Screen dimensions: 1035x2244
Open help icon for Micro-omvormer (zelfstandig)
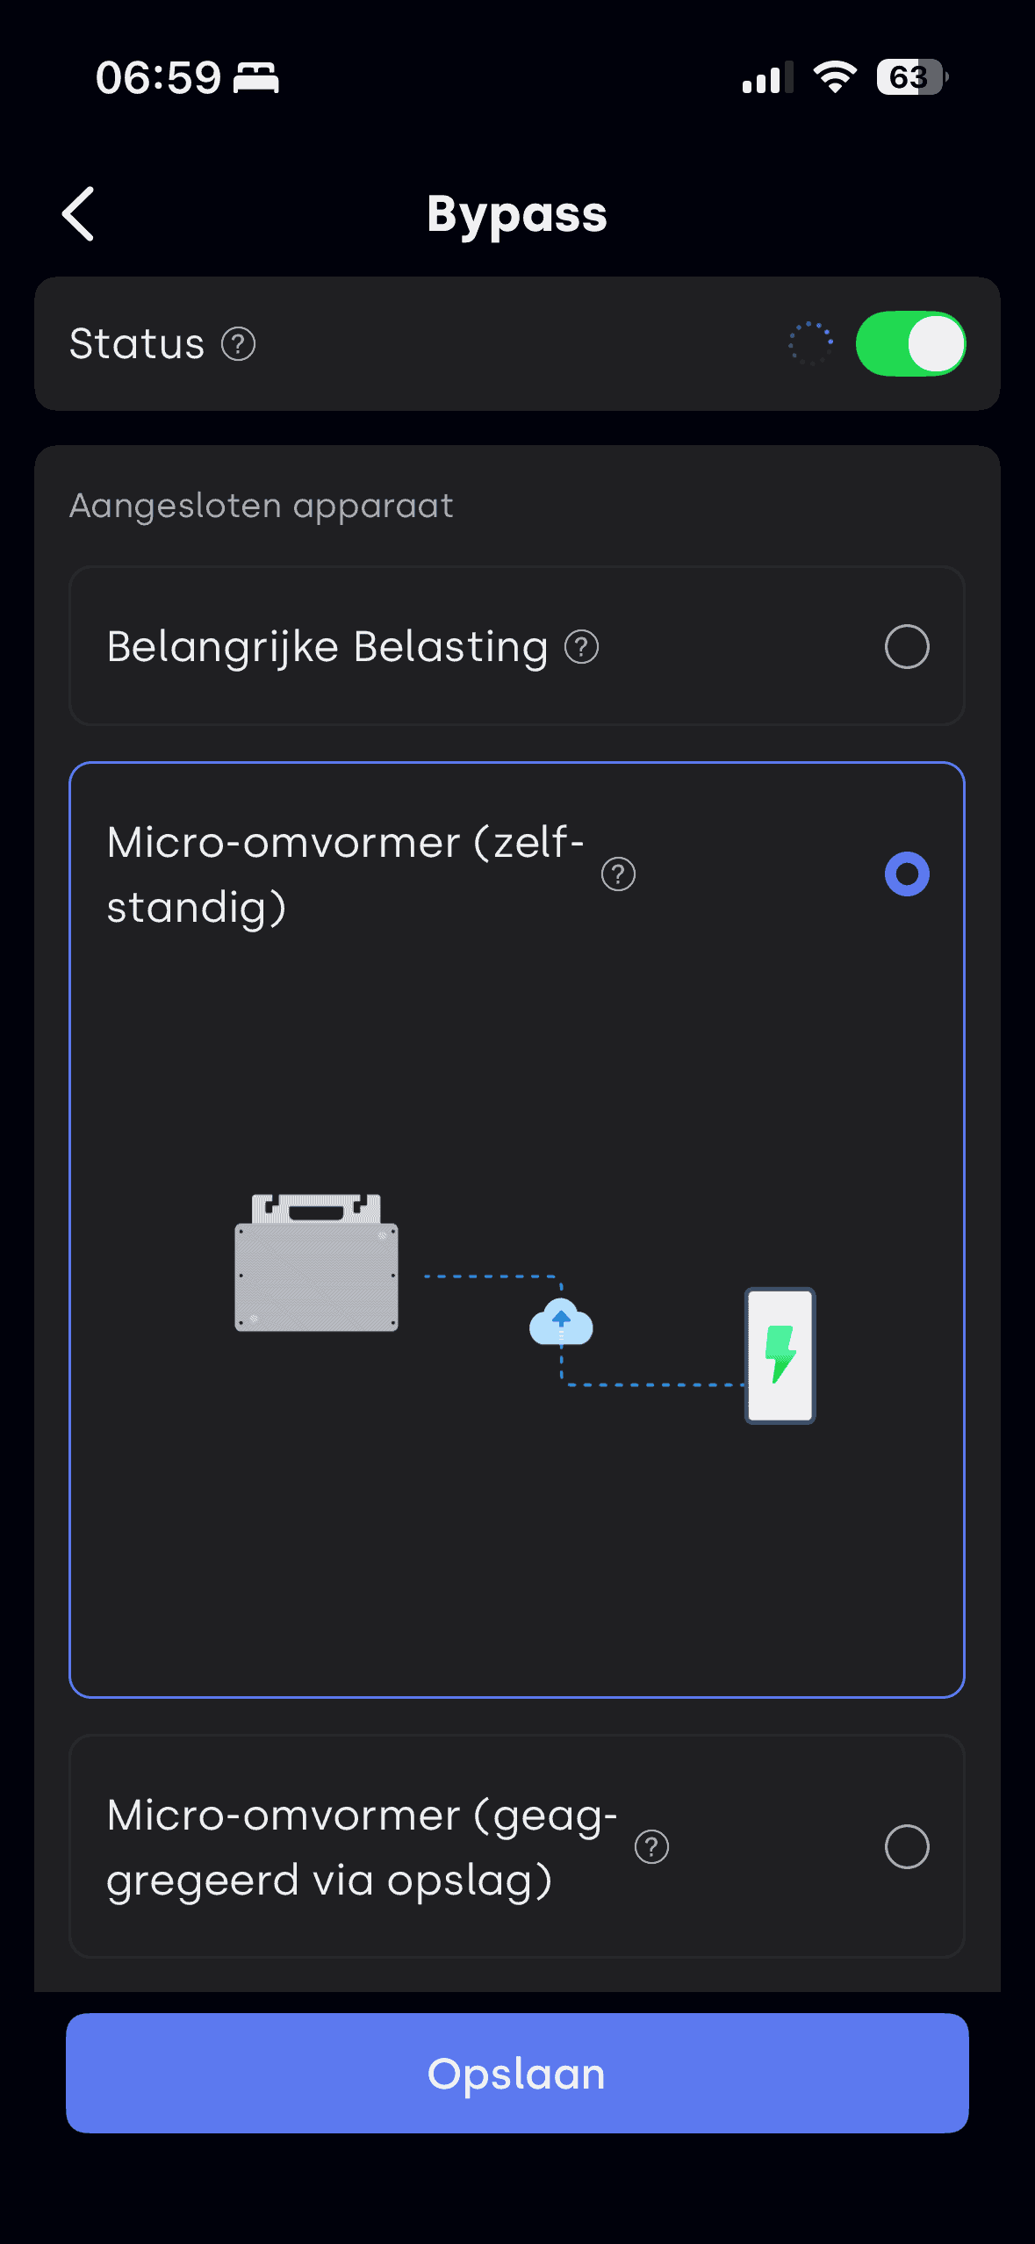tap(618, 874)
